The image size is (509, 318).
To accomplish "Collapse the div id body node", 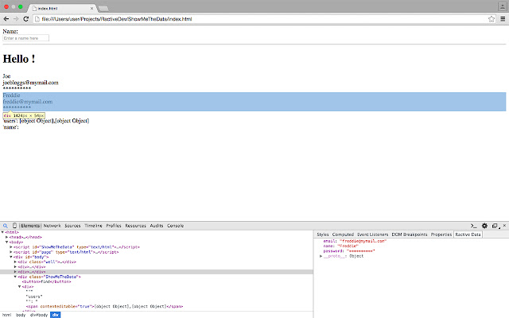I will coord(11,257).
